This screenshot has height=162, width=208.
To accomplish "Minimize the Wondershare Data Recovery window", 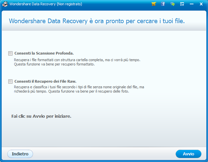I will point(191,4).
